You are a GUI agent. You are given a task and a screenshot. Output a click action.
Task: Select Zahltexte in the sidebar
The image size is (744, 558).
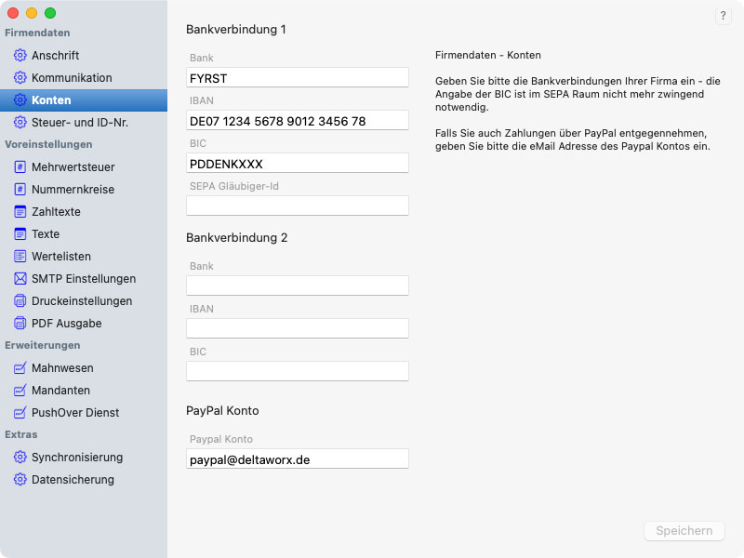56,212
